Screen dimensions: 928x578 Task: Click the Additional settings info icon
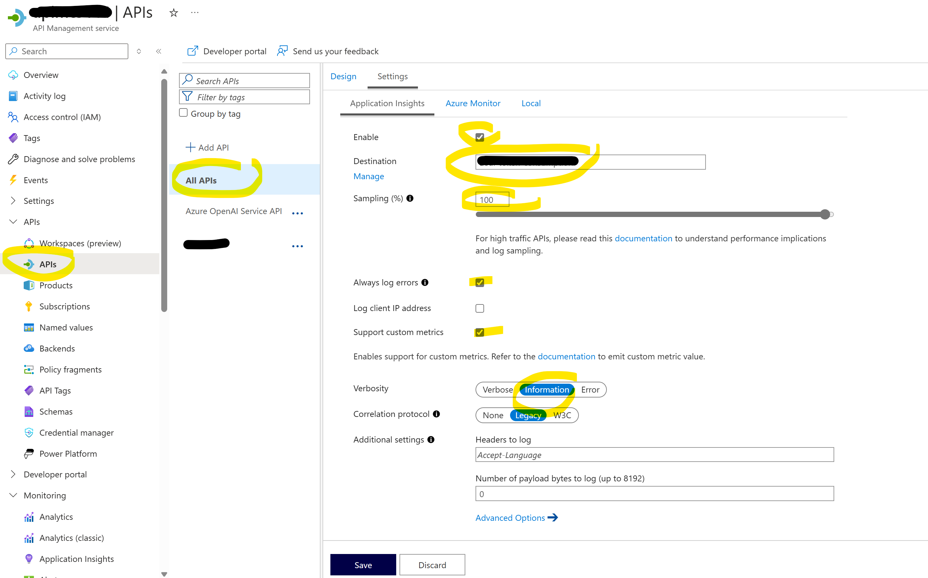pos(431,439)
